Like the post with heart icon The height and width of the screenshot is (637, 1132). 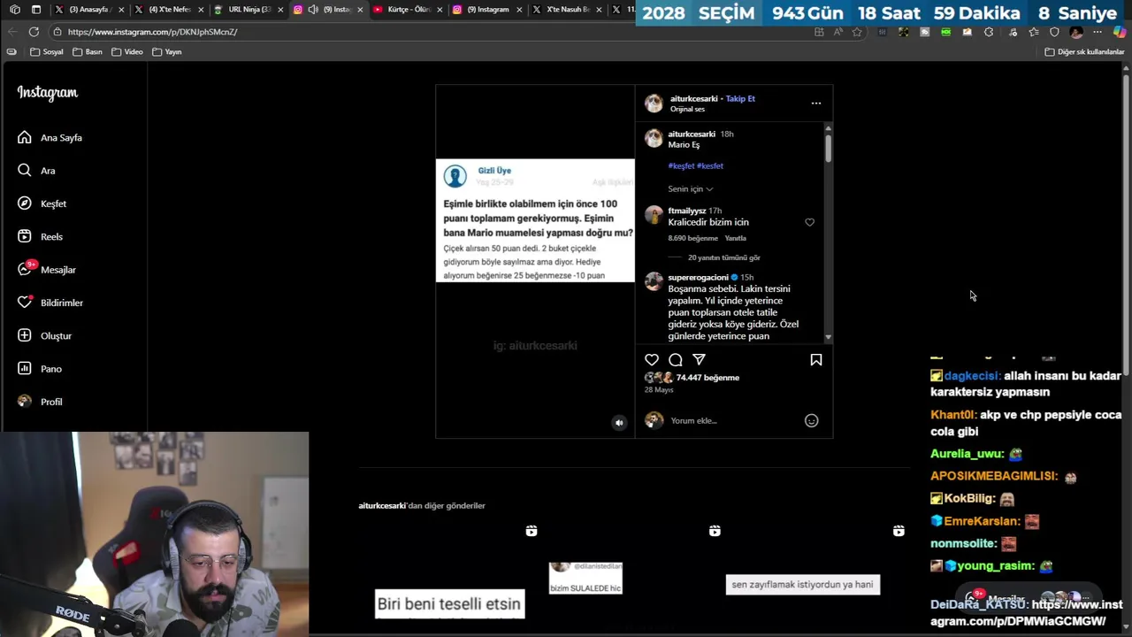(x=652, y=359)
